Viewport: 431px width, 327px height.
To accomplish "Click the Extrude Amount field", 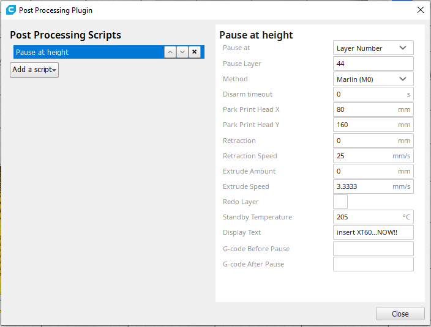I will point(373,171).
